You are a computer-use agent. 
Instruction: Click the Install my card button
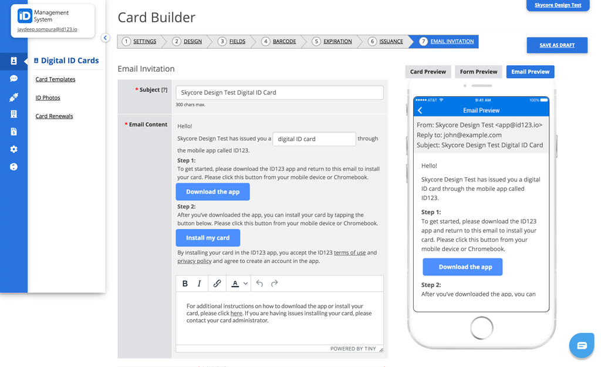[208, 238]
